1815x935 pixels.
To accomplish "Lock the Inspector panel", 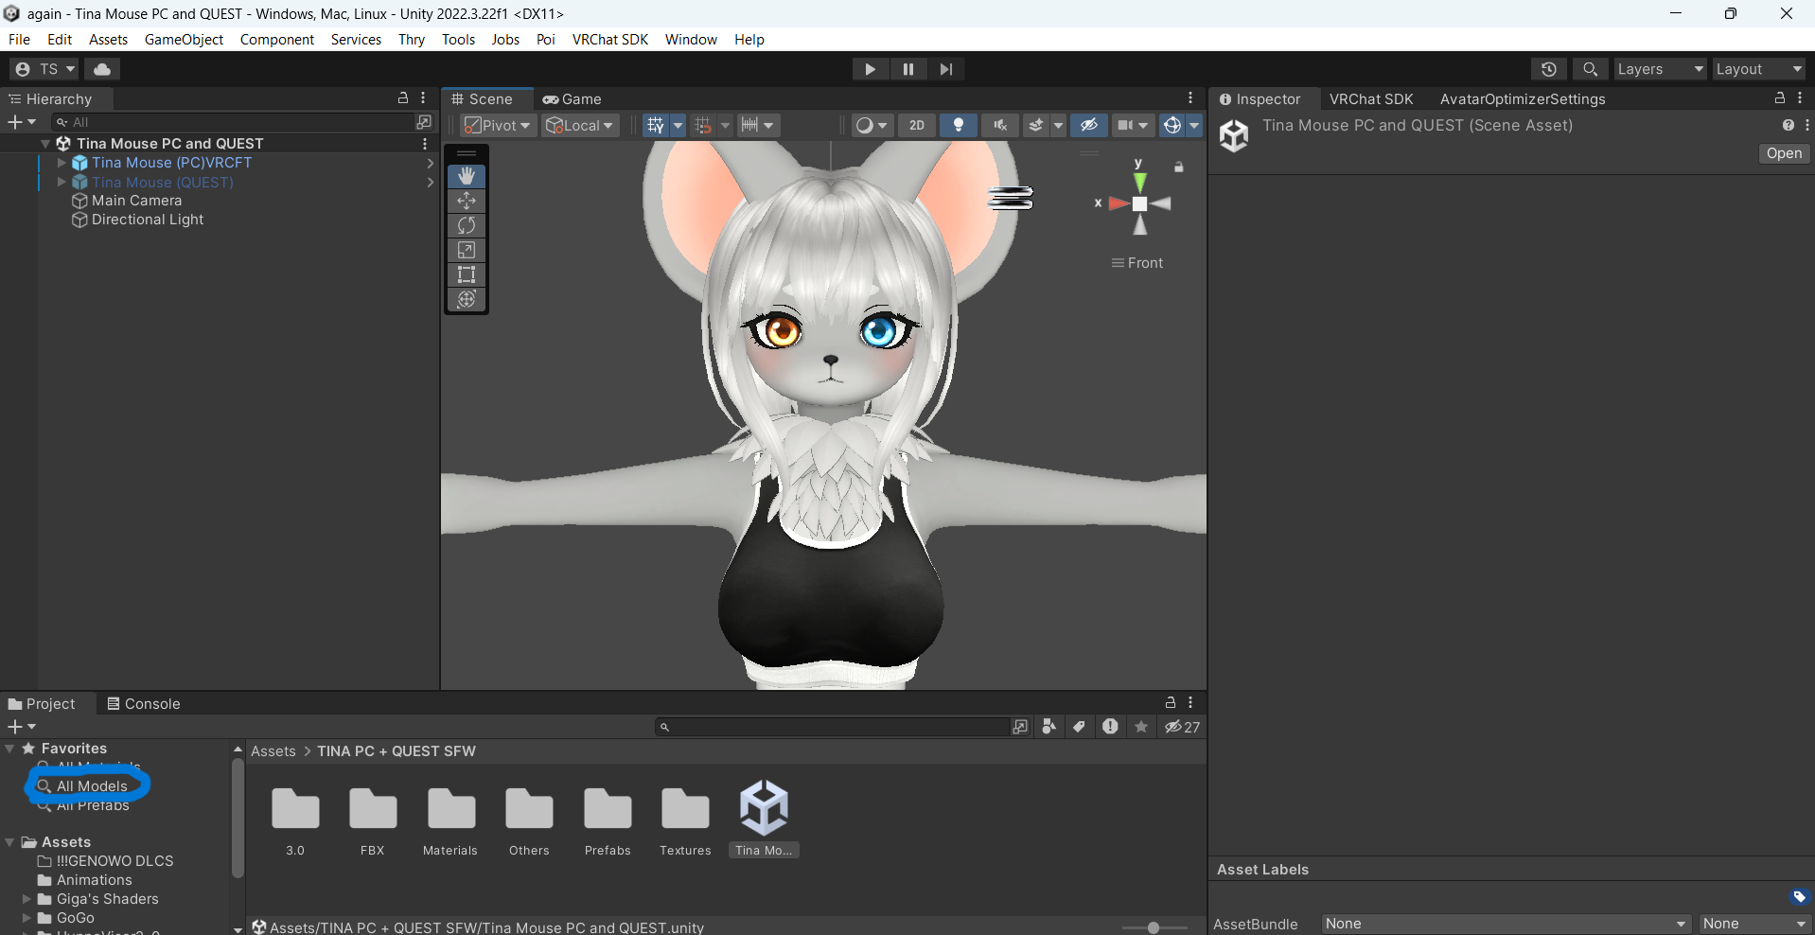I will click(1780, 98).
